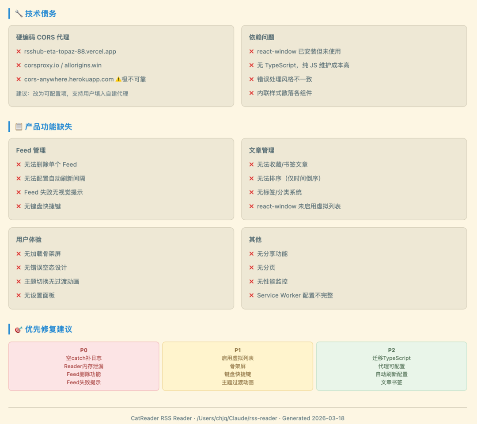The height and width of the screenshot is (424, 477).
Task: Click the P0 priority label
Action: [83, 350]
